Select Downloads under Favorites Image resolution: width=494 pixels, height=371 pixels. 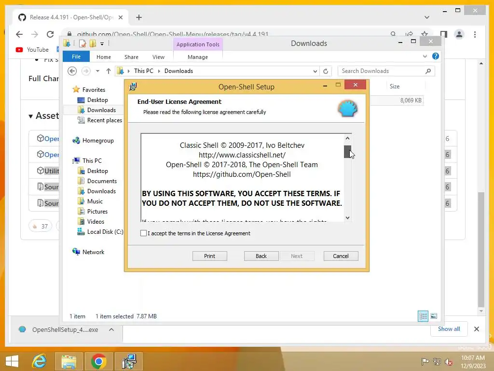click(101, 110)
